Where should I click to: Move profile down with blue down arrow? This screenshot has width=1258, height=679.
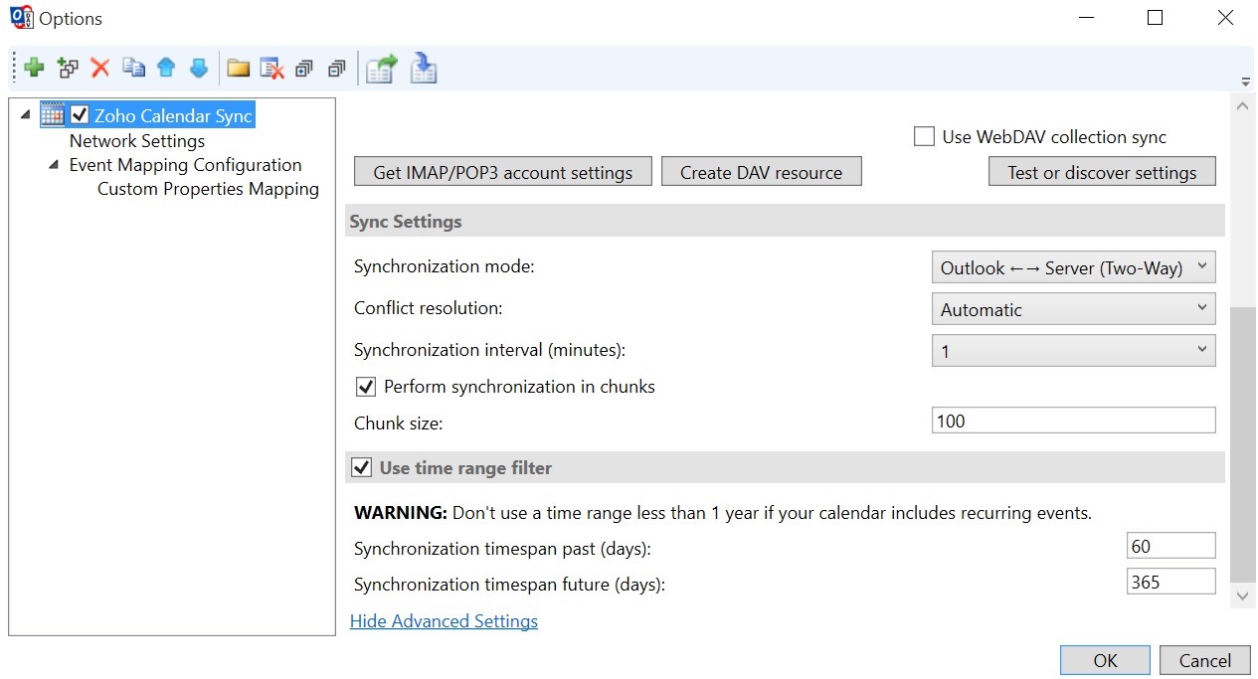[x=199, y=69]
